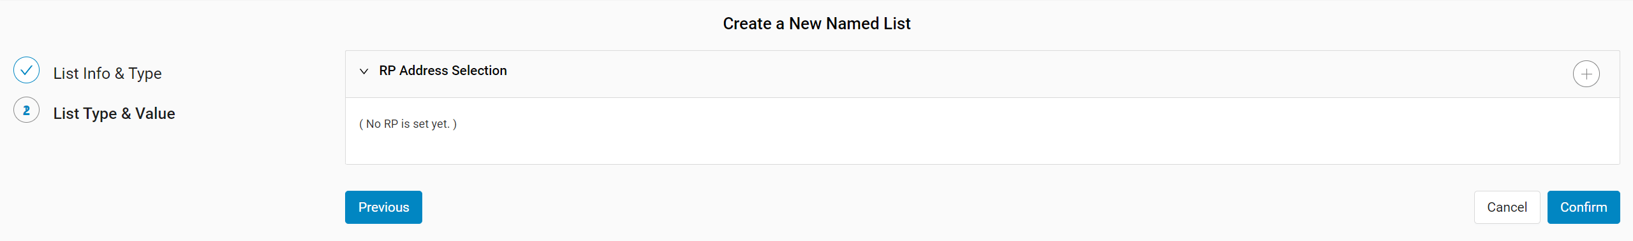This screenshot has height=241, width=1633.
Task: Cancel creating the named list
Action: (x=1507, y=207)
